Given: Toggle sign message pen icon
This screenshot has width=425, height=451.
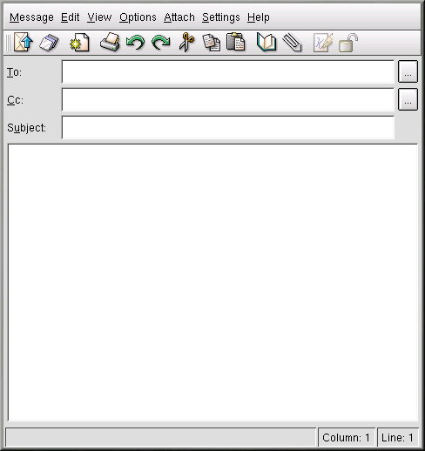Looking at the screenshot, I should (323, 43).
